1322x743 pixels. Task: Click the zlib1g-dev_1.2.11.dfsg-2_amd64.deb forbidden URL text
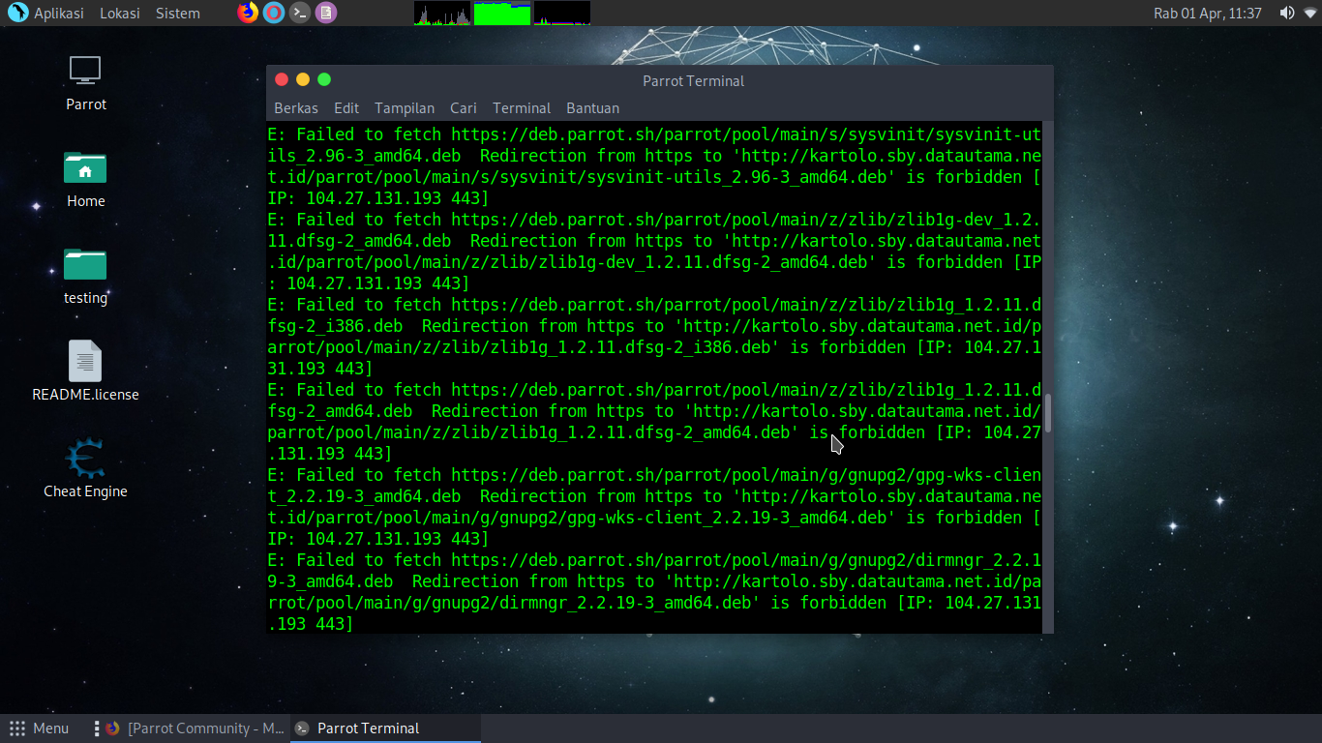click(x=654, y=252)
